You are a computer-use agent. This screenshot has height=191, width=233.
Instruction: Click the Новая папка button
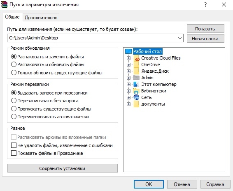(x=205, y=39)
